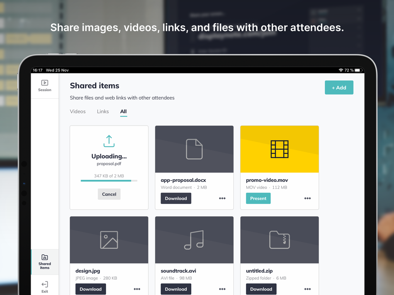Download design.jpg
Image resolution: width=394 pixels, height=295 pixels.
tap(91, 289)
